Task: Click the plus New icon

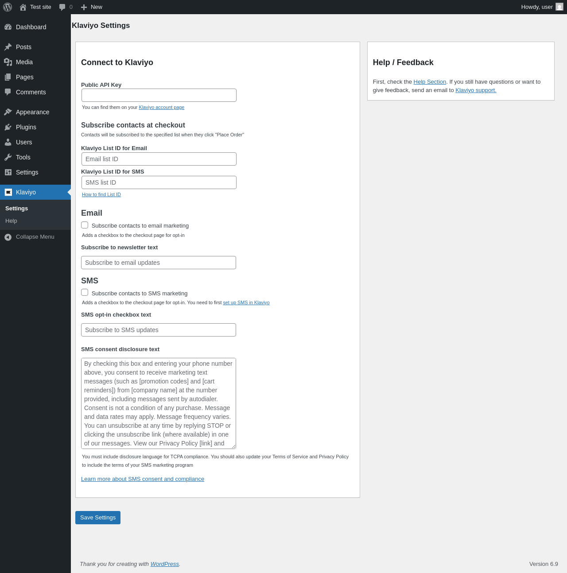Action: (84, 7)
